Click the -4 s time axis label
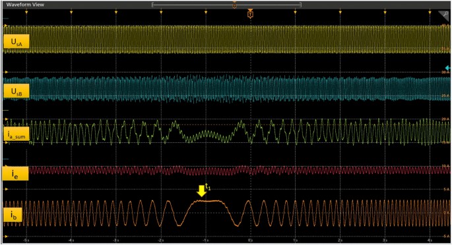Viewport: 452px width, 245px height. coord(71,240)
